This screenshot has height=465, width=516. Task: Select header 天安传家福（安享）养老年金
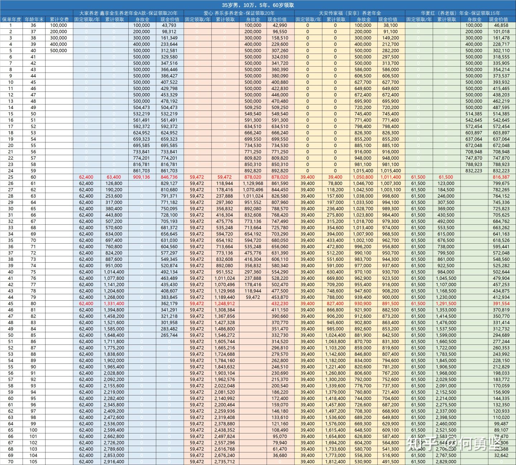pyautogui.click(x=350, y=13)
